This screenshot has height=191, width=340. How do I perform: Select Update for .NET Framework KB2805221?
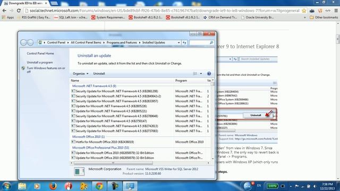(140, 111)
